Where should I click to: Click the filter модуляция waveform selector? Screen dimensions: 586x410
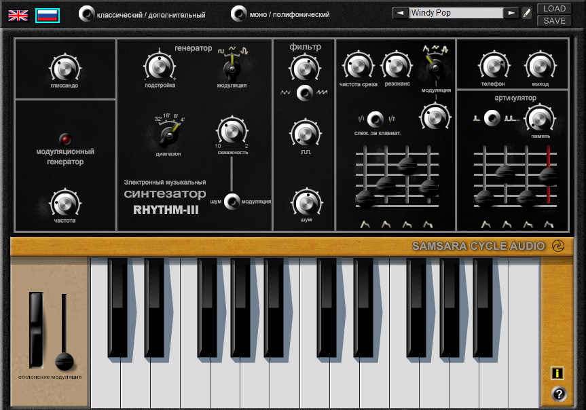435,67
